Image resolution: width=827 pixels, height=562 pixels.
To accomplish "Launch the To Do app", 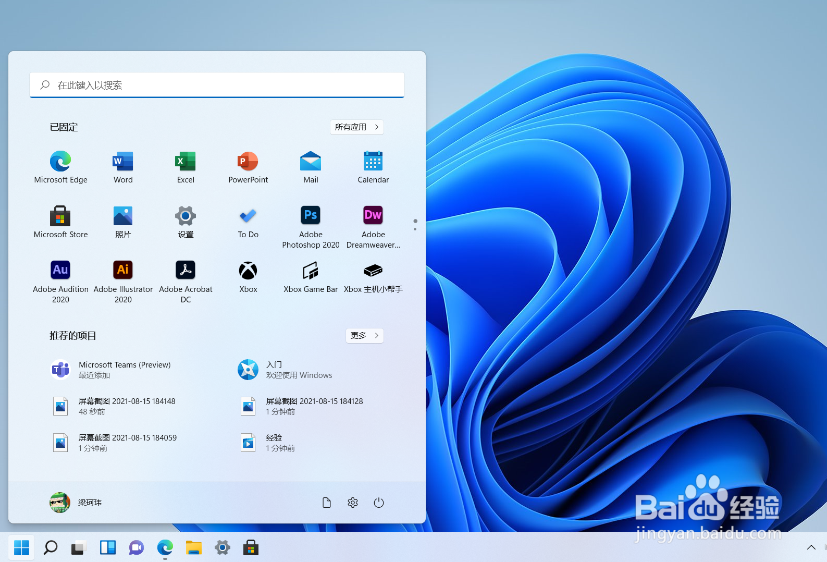I will pyautogui.click(x=248, y=222).
